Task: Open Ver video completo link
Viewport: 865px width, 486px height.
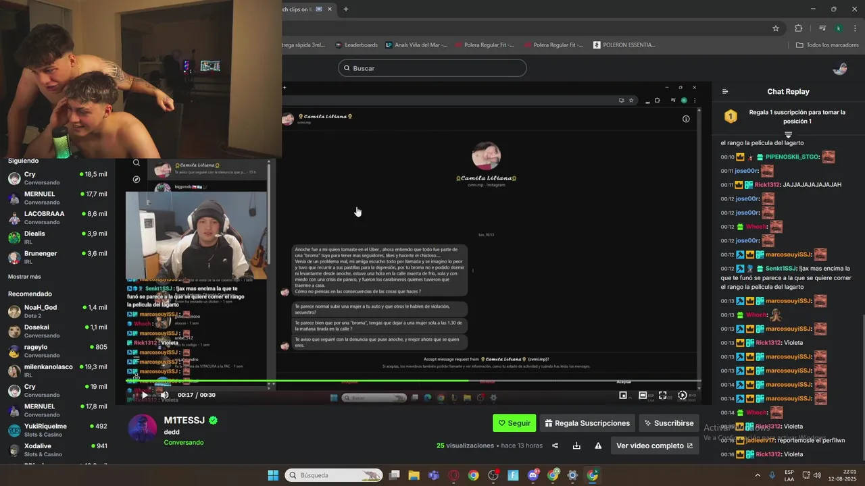Action: [x=655, y=446]
